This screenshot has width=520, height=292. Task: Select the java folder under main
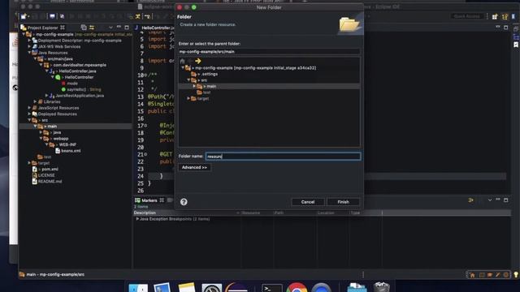[57, 132]
